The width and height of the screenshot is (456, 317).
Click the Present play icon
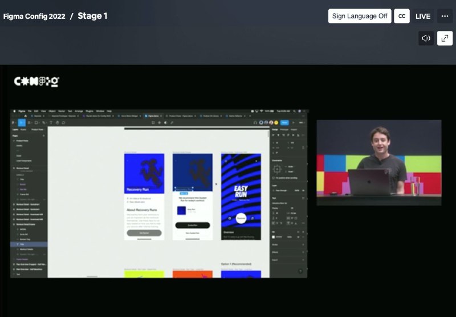point(293,123)
